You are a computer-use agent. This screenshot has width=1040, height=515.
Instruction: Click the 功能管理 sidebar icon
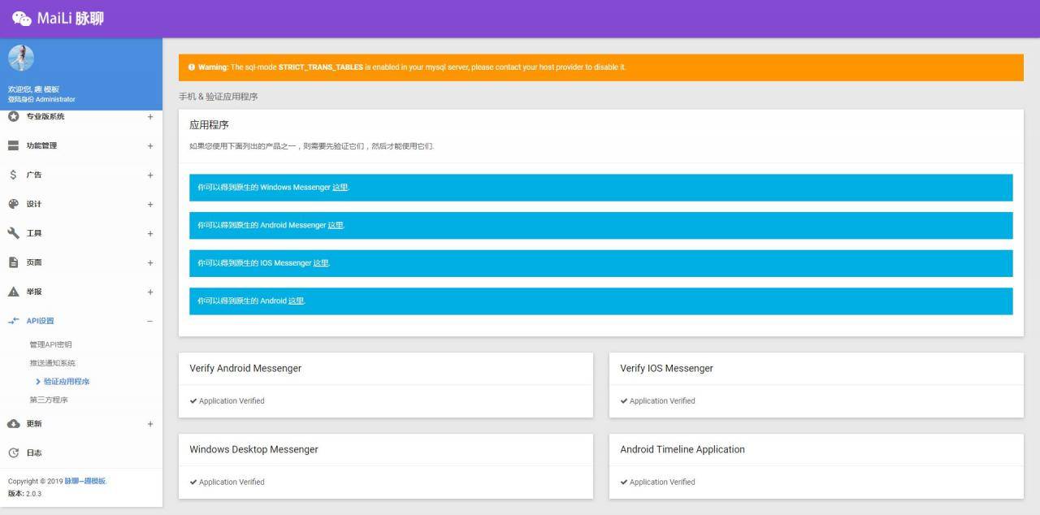[13, 145]
